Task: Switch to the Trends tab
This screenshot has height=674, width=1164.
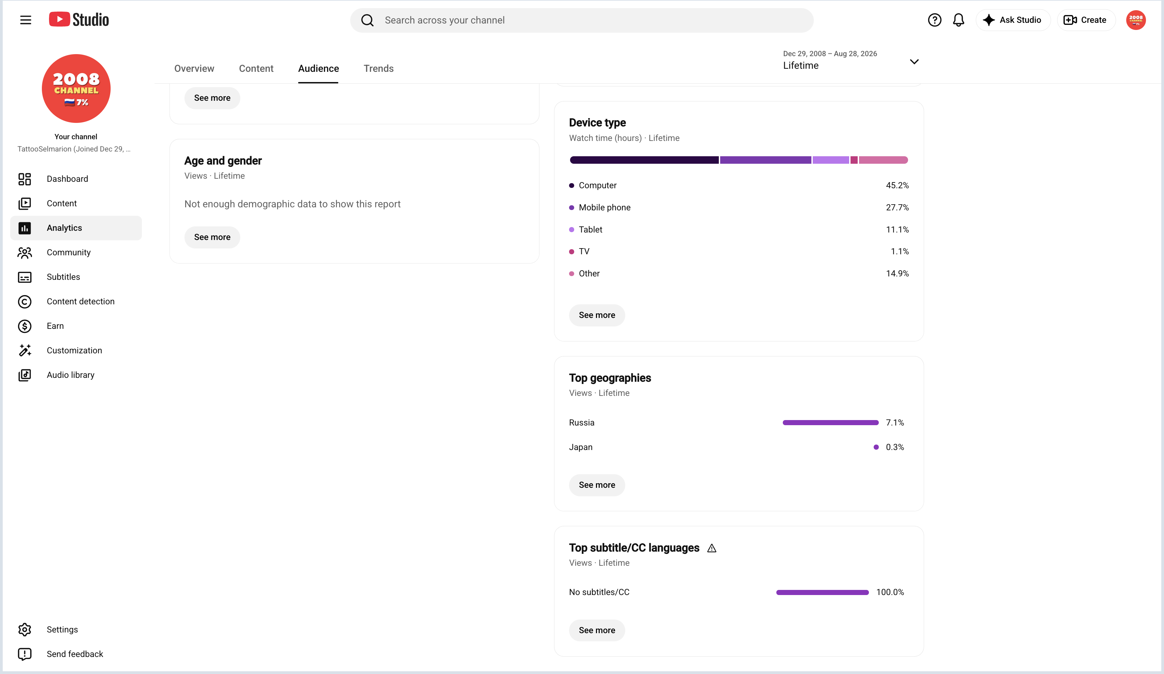Action: [x=378, y=68]
